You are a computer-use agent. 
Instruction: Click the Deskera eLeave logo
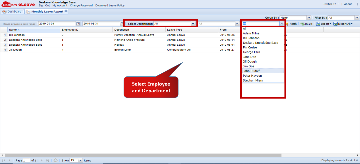(18, 4)
